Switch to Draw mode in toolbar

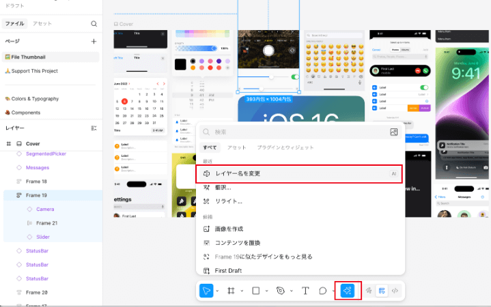tap(369, 291)
